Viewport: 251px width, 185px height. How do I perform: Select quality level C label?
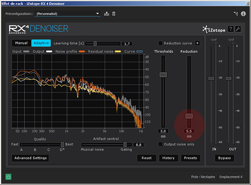(x=48, y=150)
